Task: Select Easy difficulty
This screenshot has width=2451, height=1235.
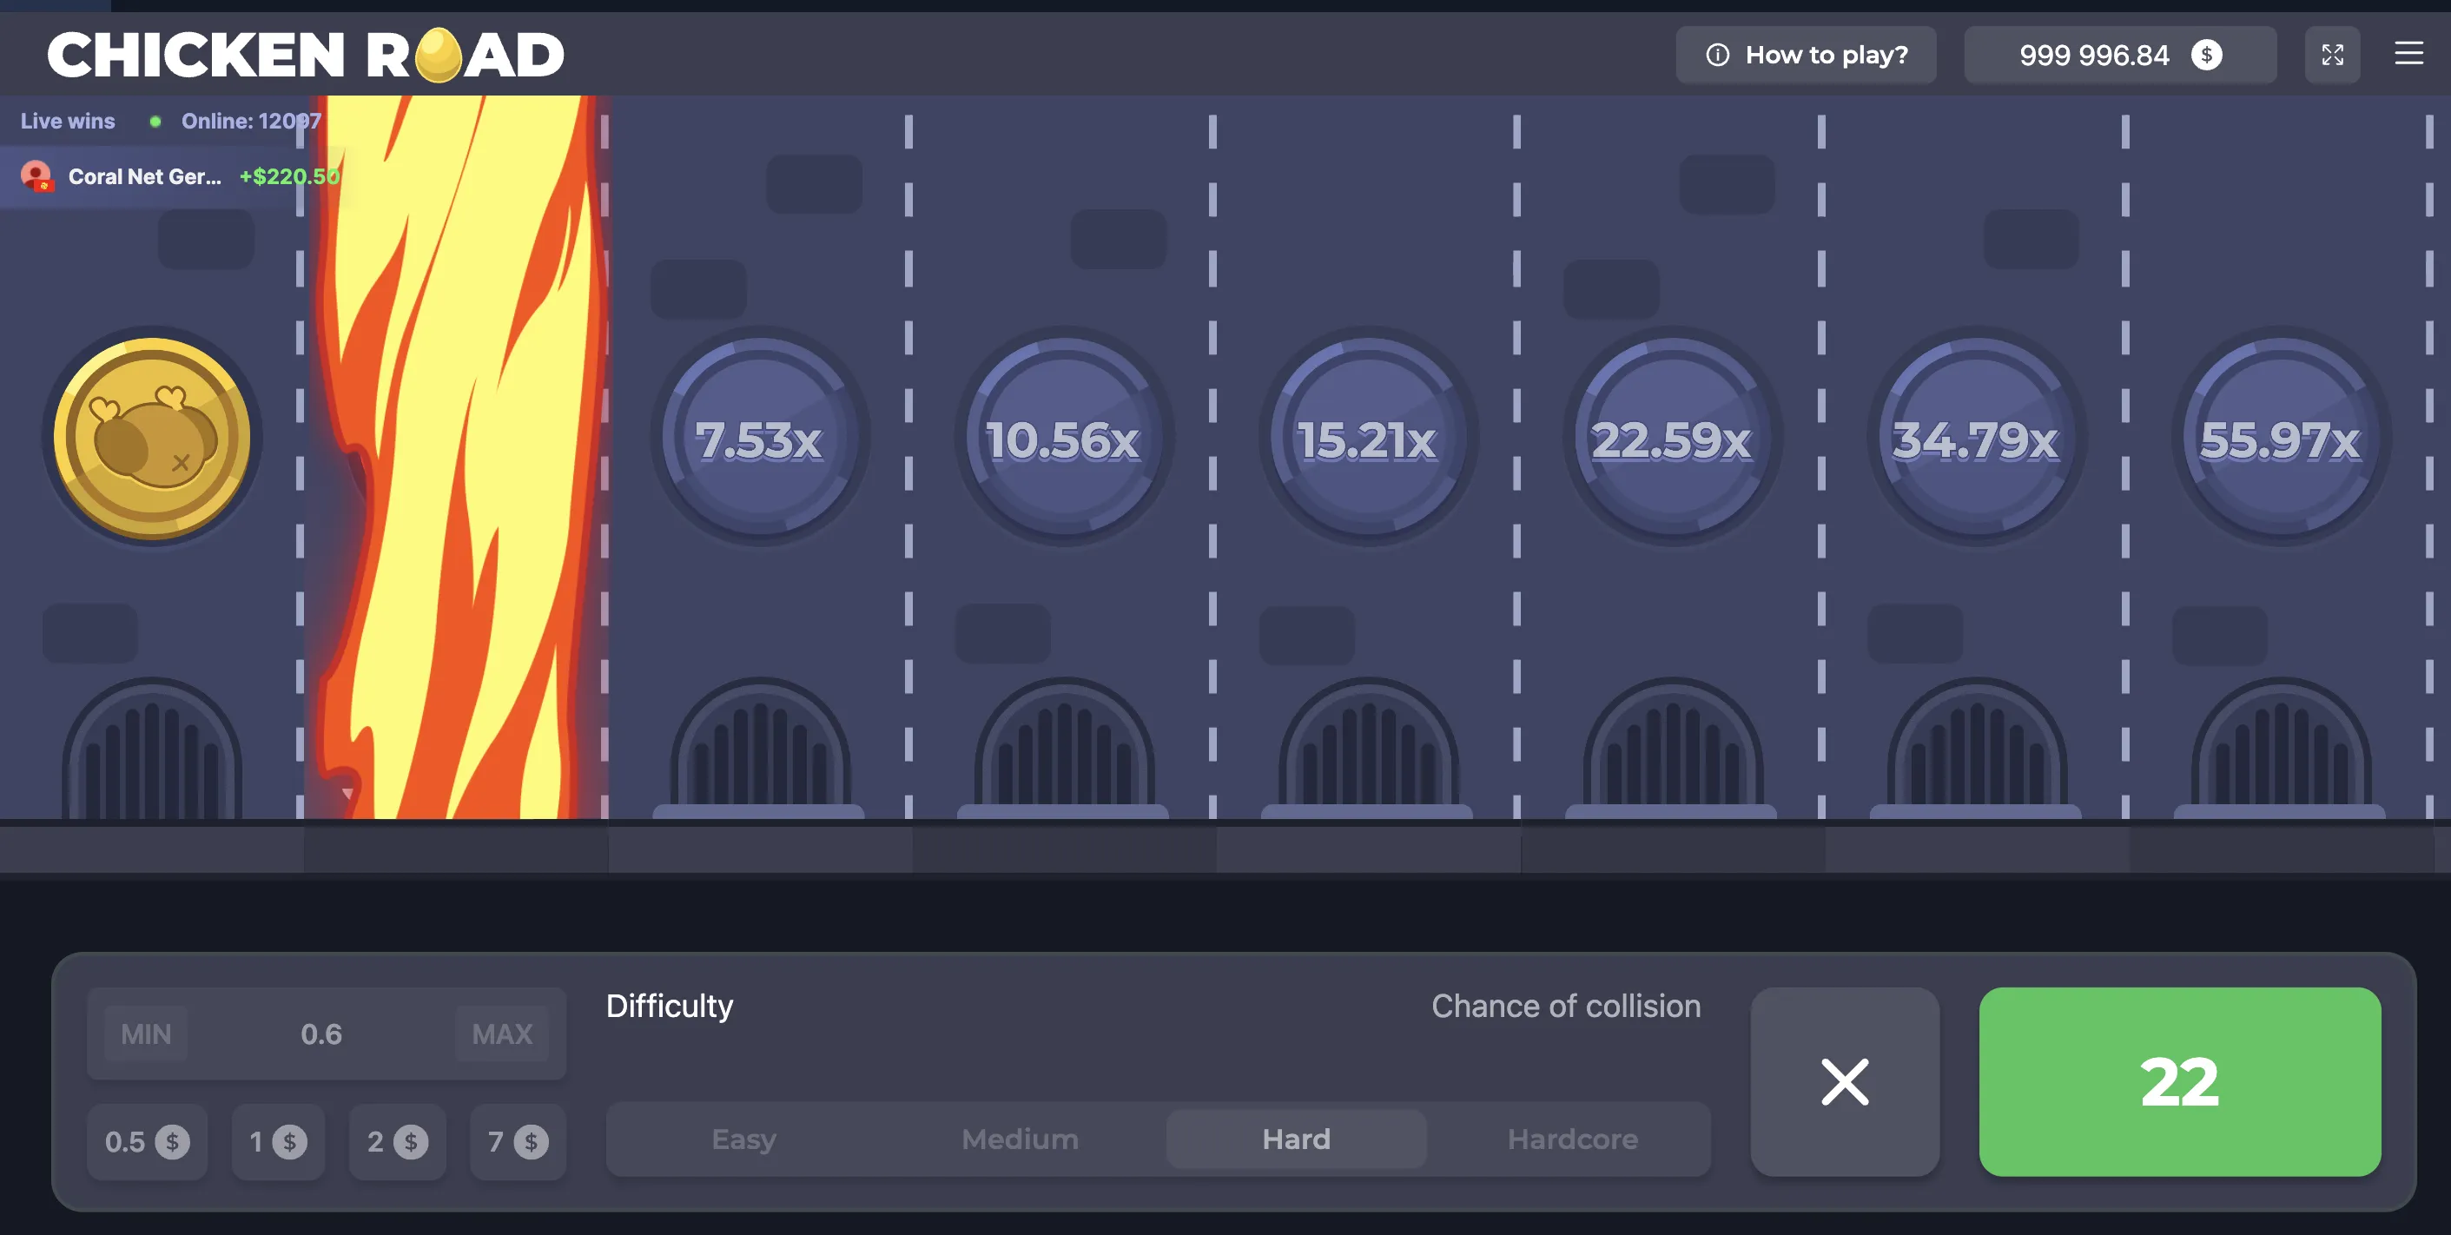Action: (743, 1139)
